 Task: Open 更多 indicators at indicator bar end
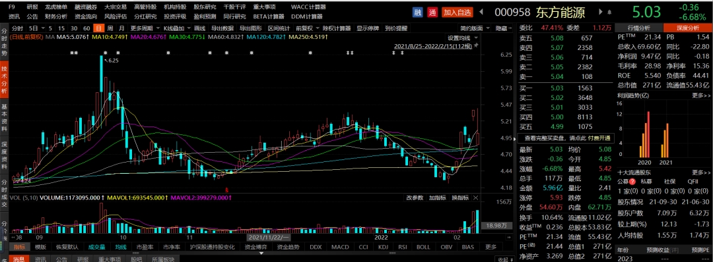coord(491,247)
